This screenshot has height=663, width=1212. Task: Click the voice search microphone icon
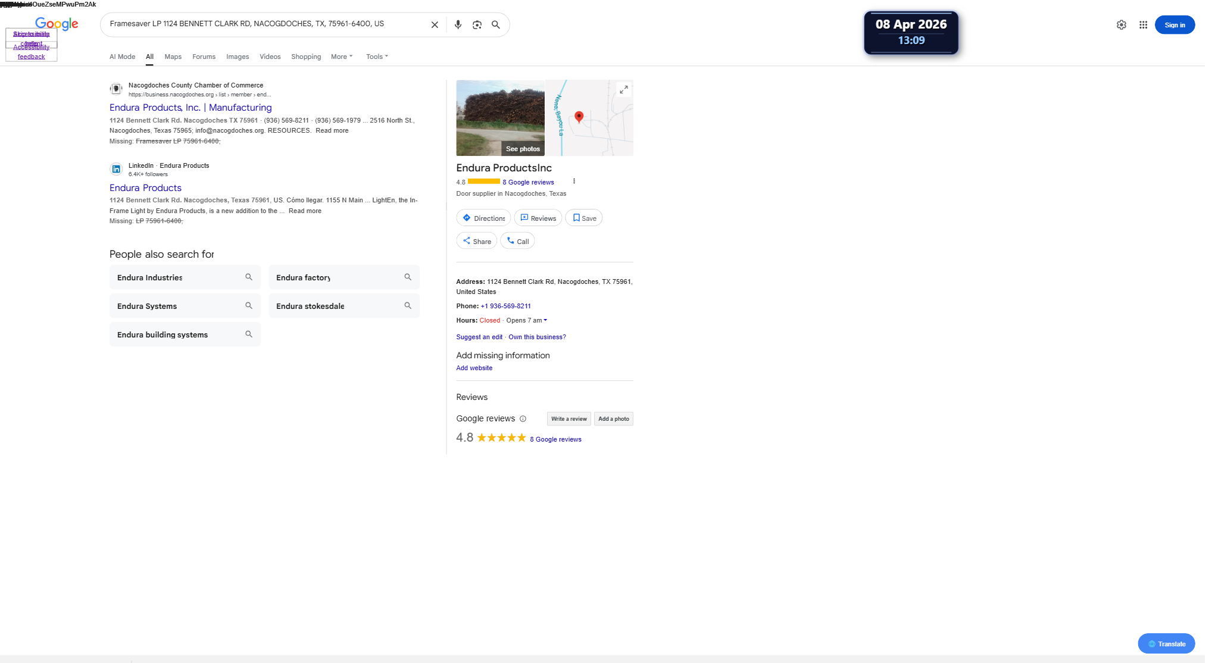458,25
